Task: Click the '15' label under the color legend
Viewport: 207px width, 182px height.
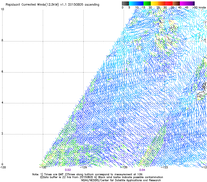Action: [144, 8]
